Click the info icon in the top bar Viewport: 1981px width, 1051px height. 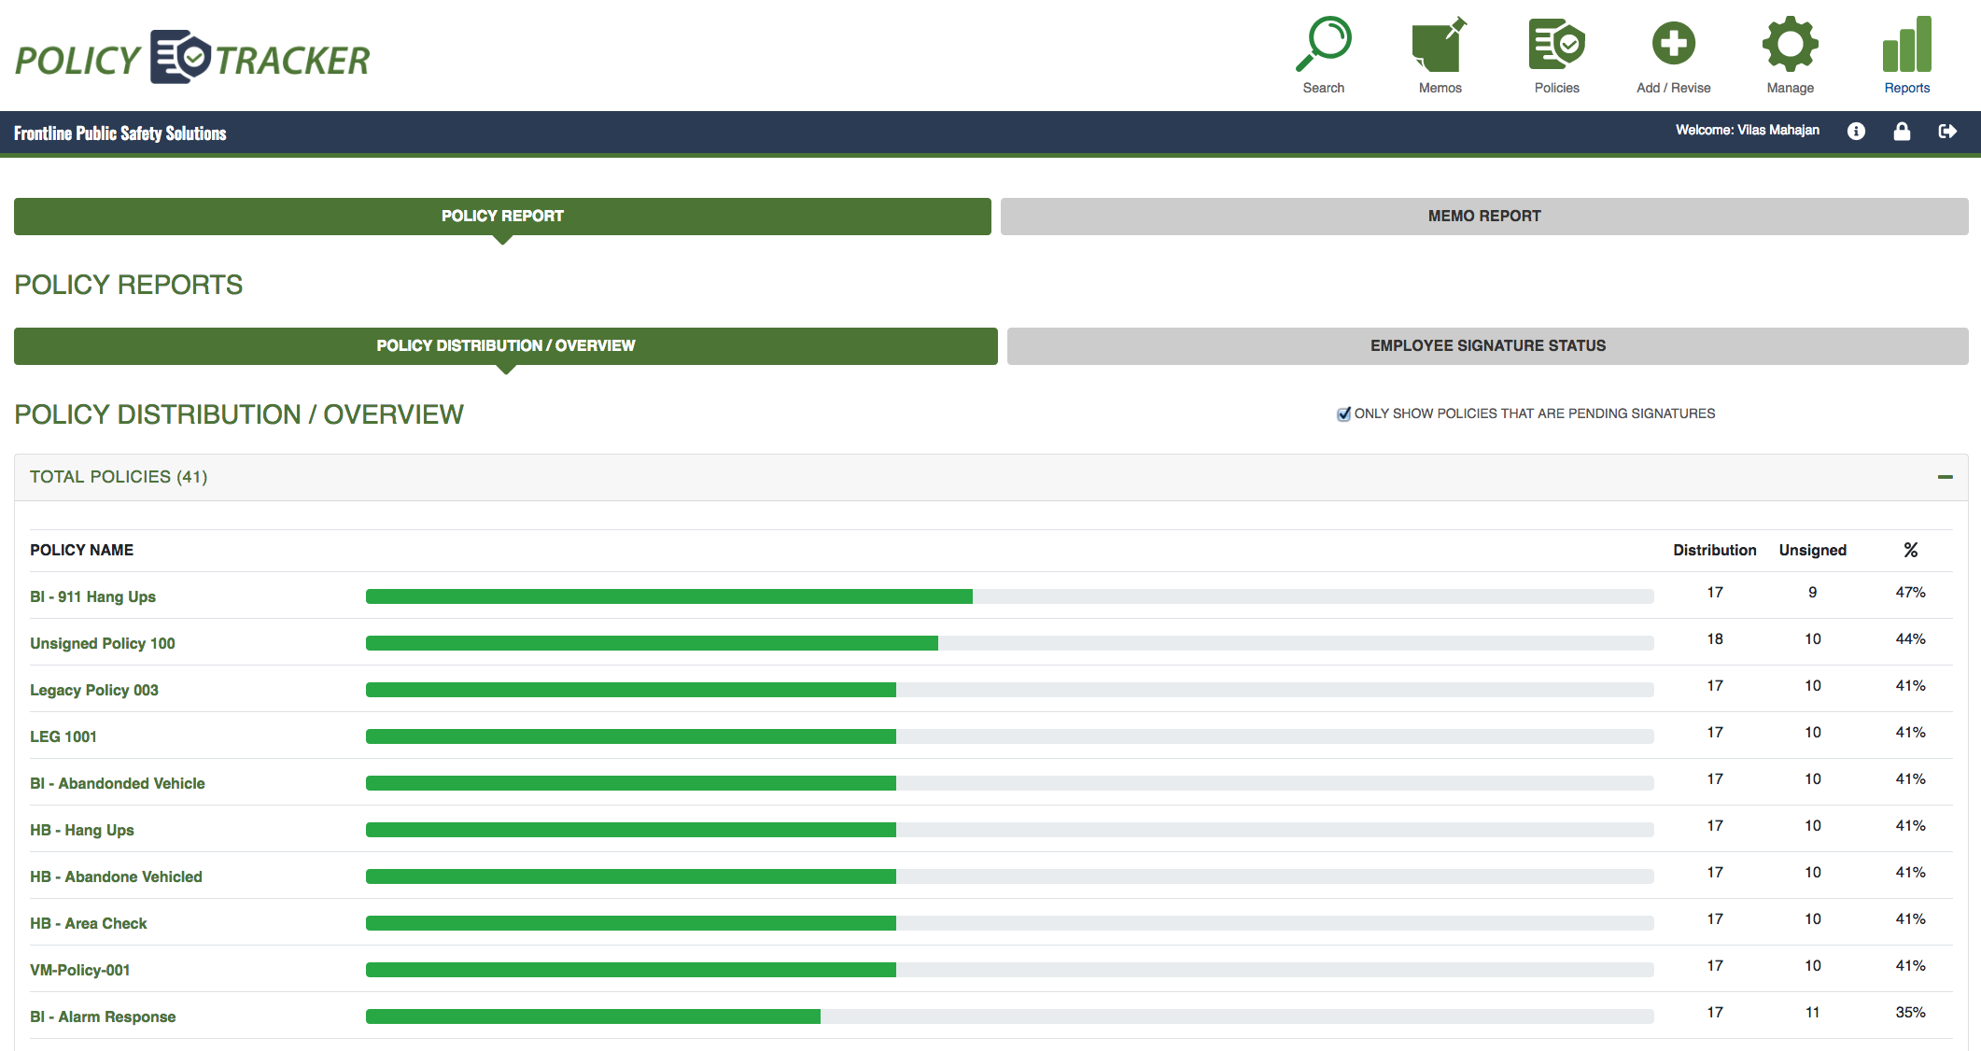point(1856,132)
